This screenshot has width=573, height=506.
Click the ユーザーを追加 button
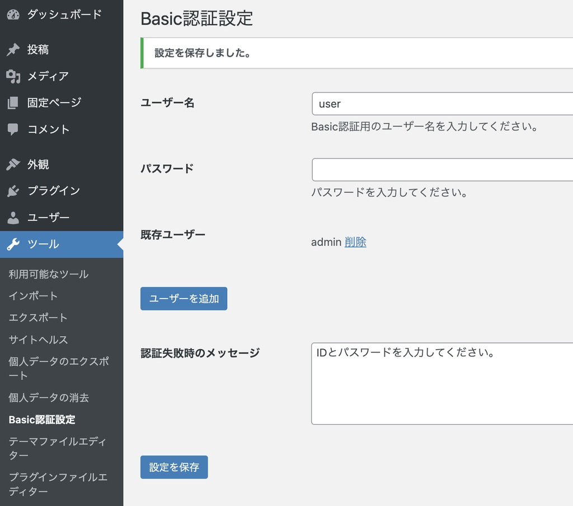(x=184, y=299)
